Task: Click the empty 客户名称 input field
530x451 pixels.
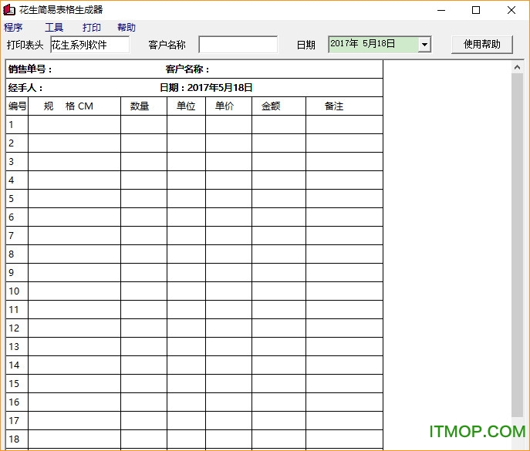Action: 238,45
